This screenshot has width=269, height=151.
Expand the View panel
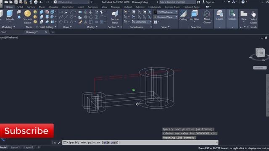click(x=165, y=27)
